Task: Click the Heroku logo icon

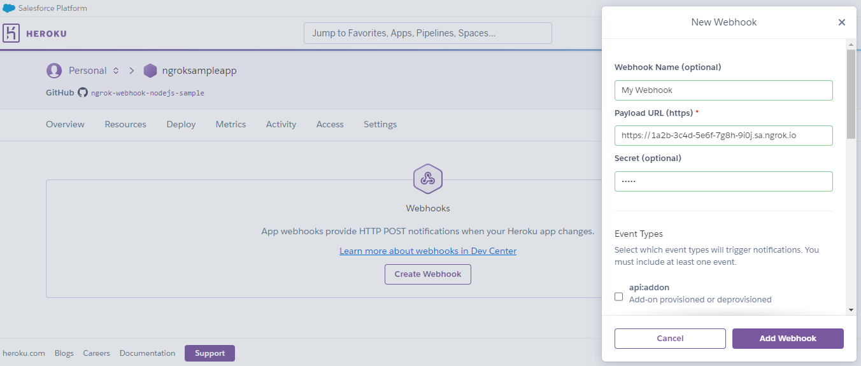Action: pos(11,33)
